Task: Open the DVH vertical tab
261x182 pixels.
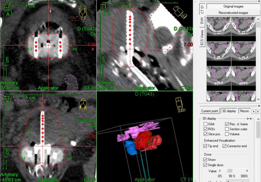Action: click(202, 21)
